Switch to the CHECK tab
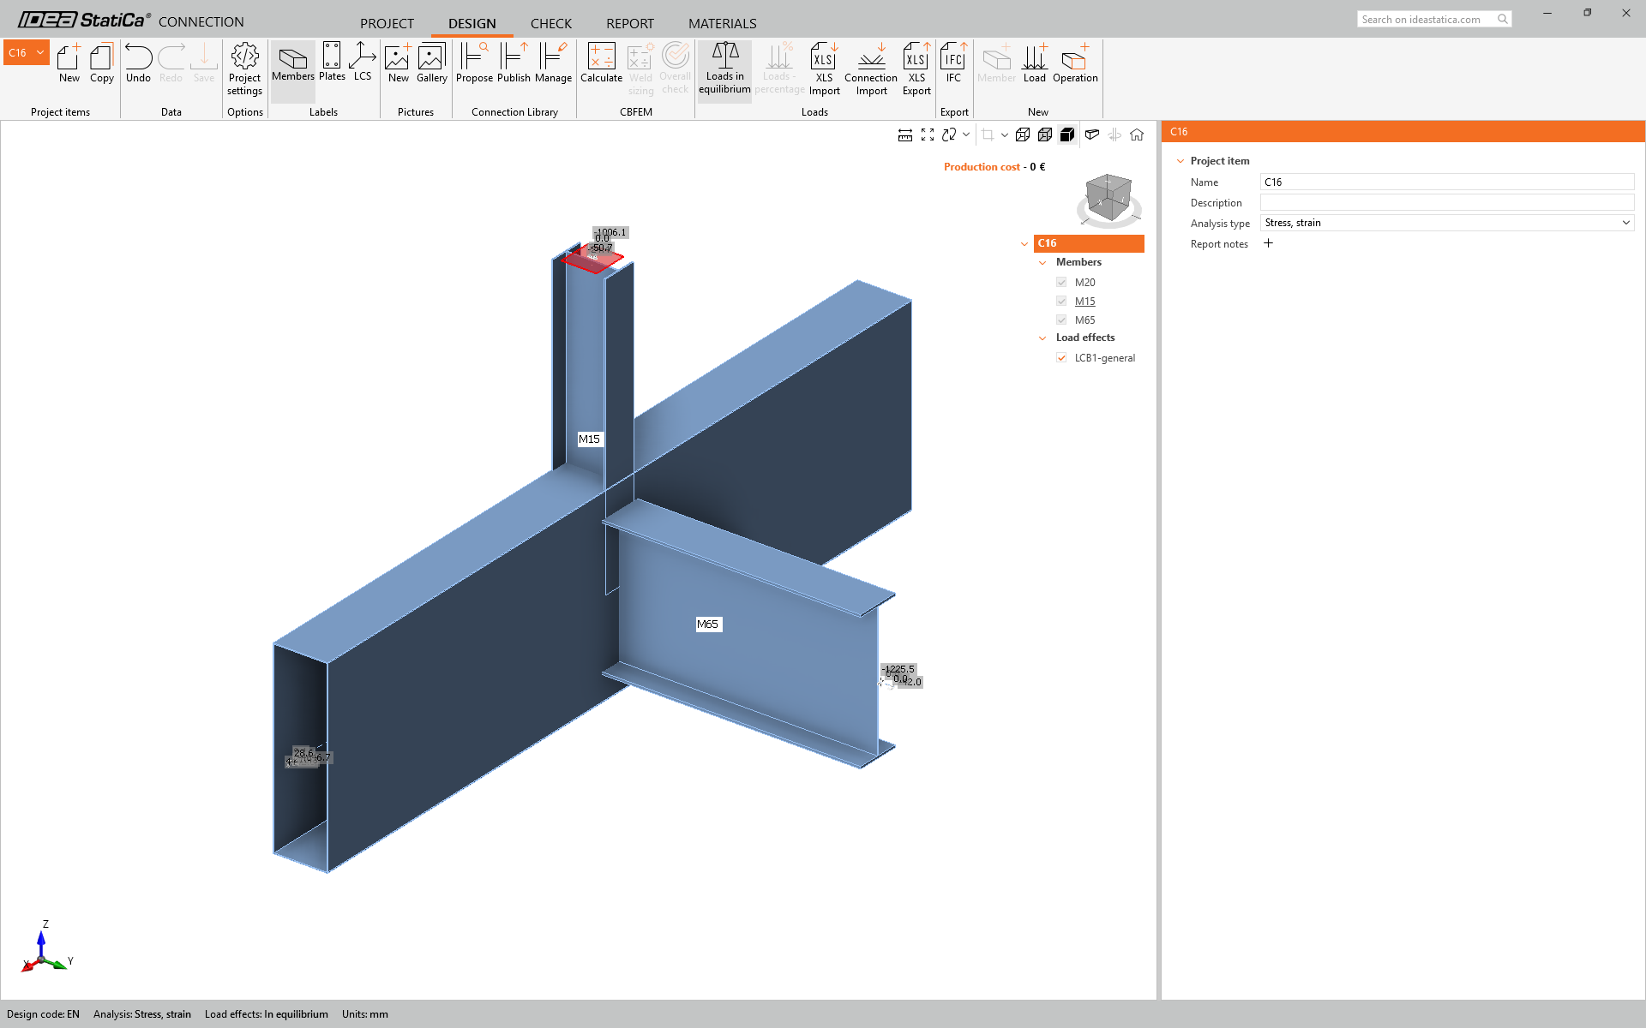1646x1028 pixels. [x=550, y=23]
